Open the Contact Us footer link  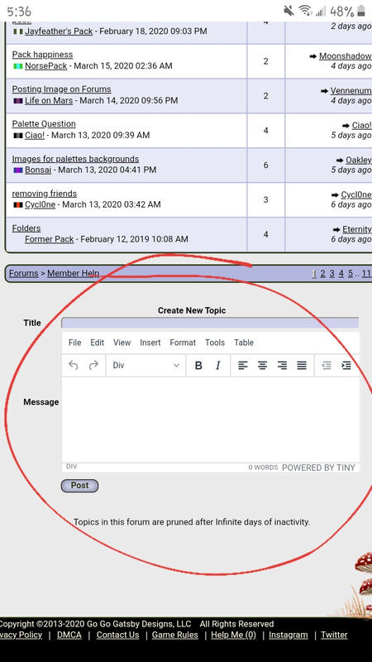tap(117, 635)
